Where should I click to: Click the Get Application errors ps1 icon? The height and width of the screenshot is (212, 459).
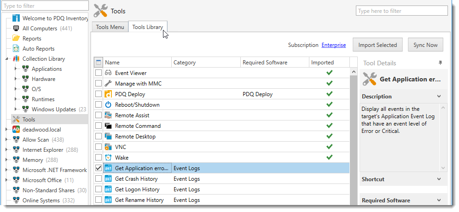tap(108, 168)
